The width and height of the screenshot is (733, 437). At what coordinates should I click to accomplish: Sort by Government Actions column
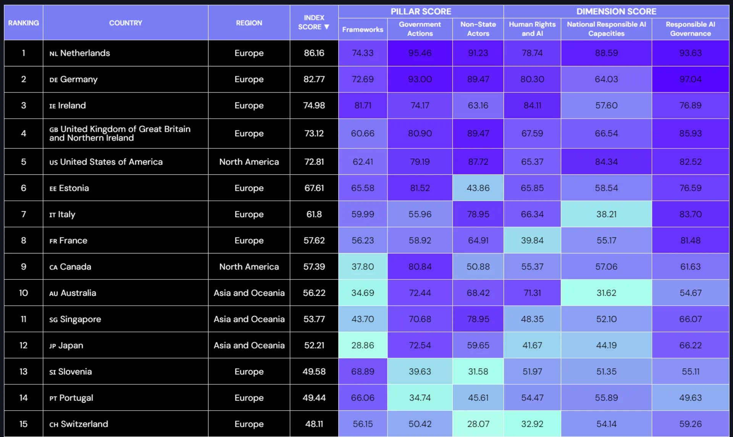pos(420,29)
